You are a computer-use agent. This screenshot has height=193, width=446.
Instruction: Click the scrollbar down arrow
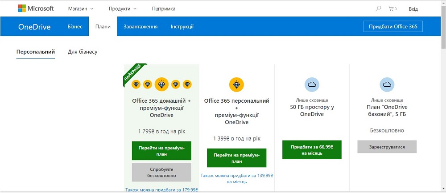[x=443, y=188]
